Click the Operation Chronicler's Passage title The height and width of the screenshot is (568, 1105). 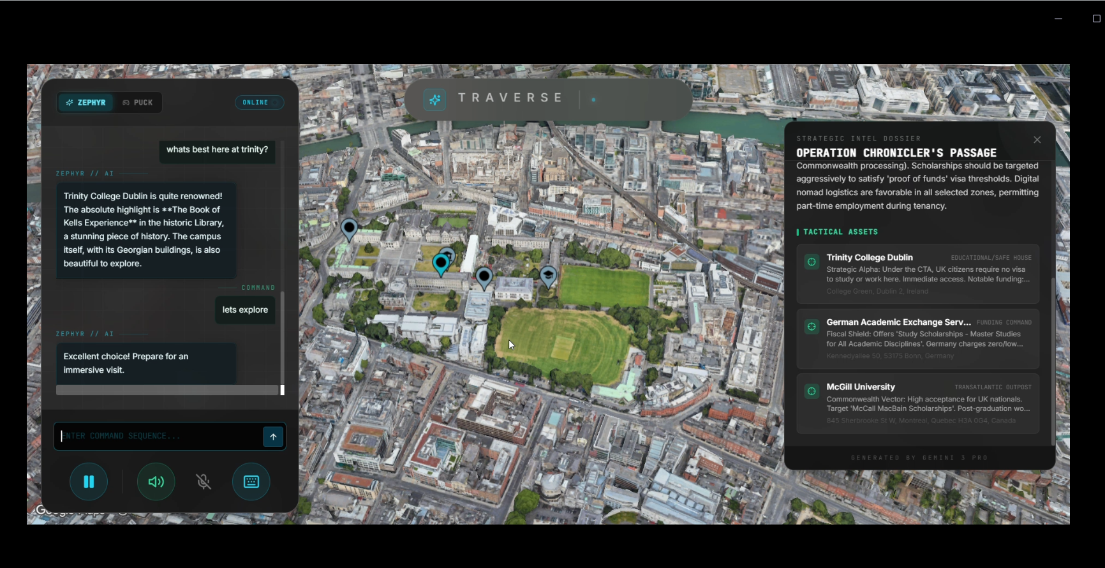tap(896, 153)
